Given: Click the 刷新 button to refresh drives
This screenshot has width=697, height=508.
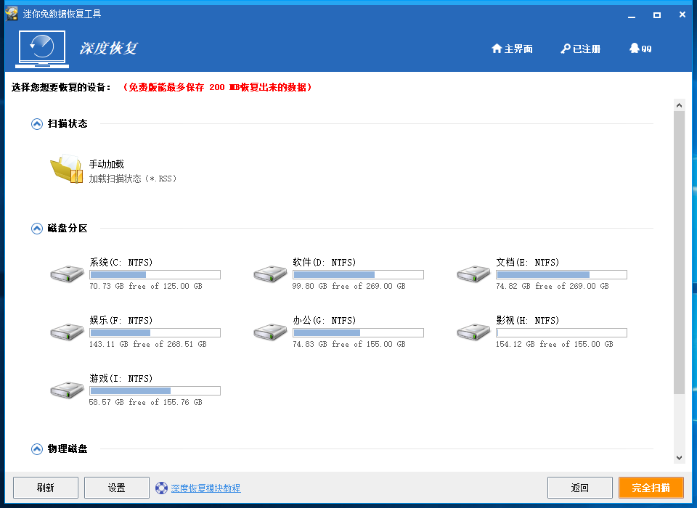Looking at the screenshot, I should 45,487.
